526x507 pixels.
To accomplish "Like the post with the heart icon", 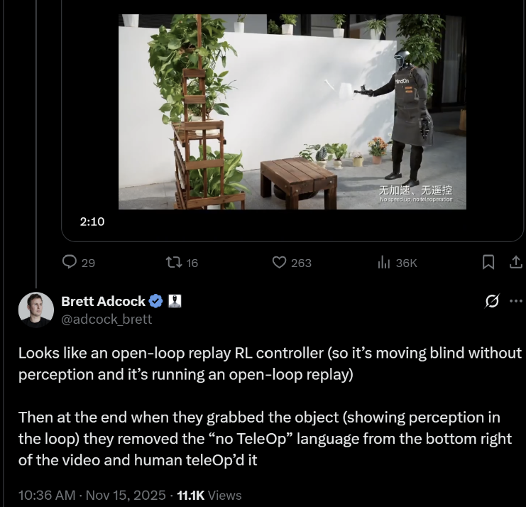I will click(x=280, y=263).
